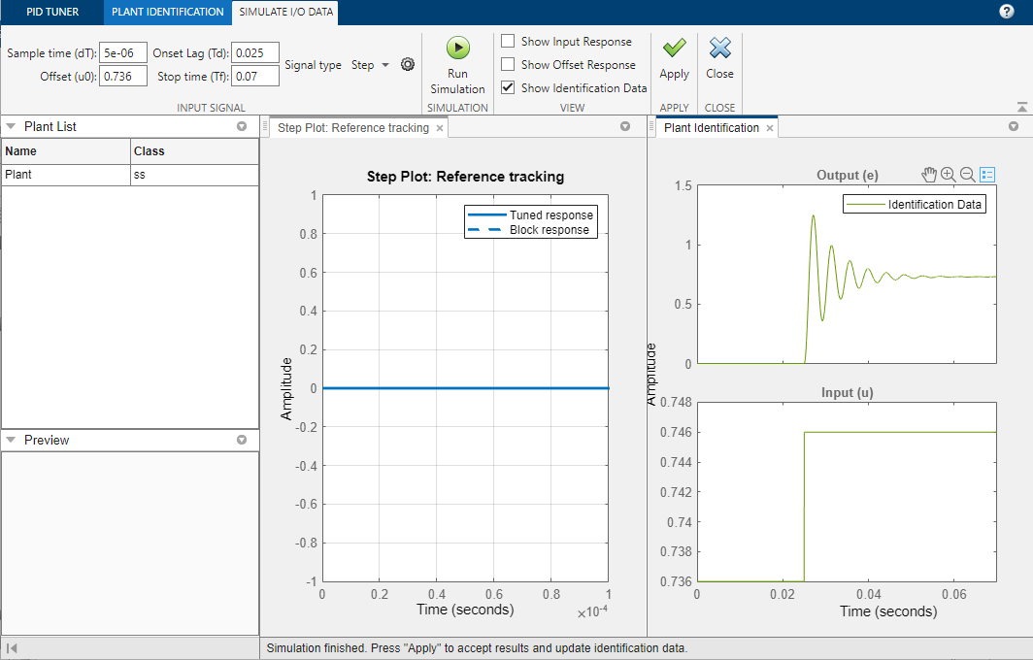Click the Close blue X icon
The width and height of the screenshot is (1033, 660).
click(x=719, y=48)
